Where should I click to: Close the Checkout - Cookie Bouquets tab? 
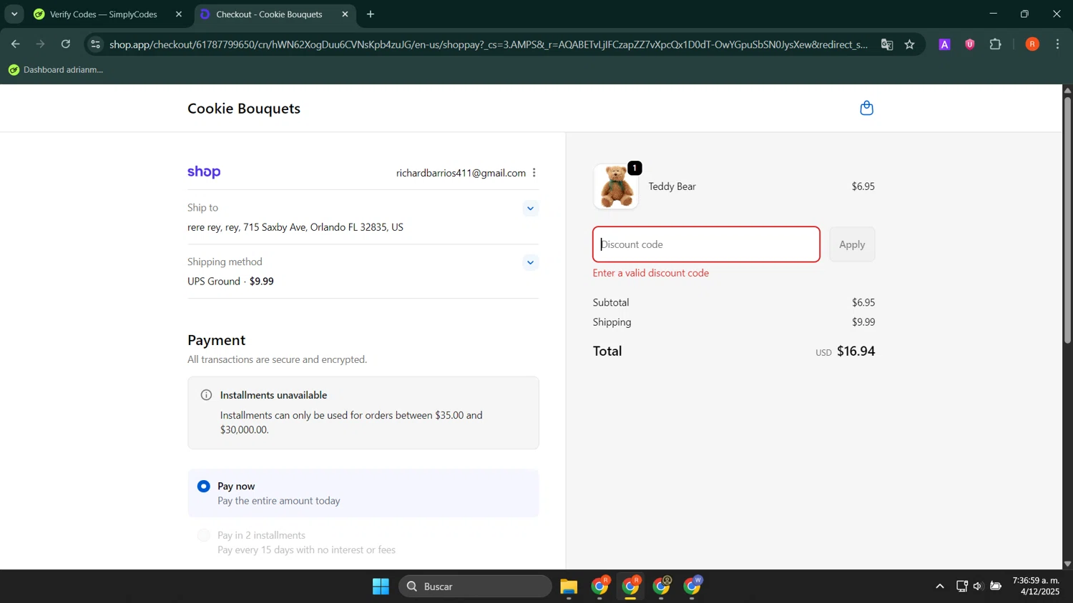coord(345,14)
